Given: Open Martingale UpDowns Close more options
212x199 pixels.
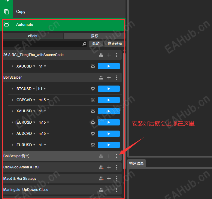Looking at the screenshot, I should [x=117, y=190].
